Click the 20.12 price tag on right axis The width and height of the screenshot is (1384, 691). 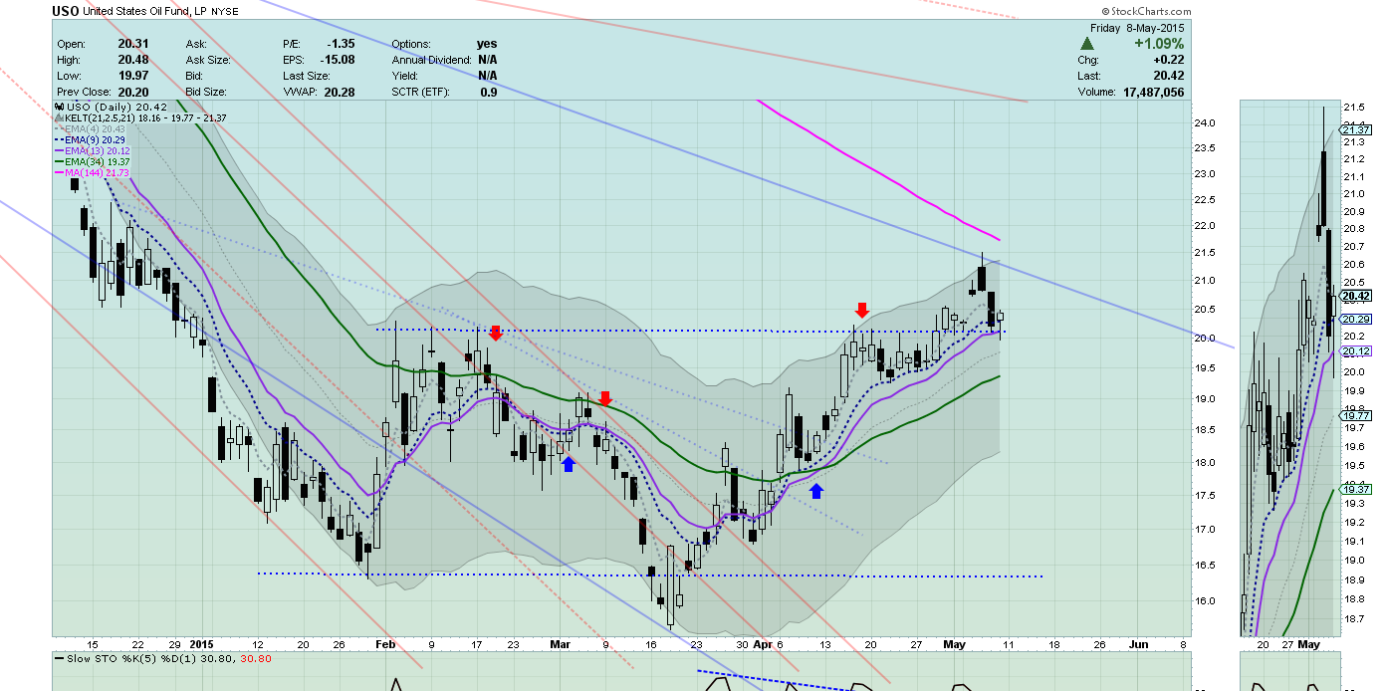pos(1356,351)
